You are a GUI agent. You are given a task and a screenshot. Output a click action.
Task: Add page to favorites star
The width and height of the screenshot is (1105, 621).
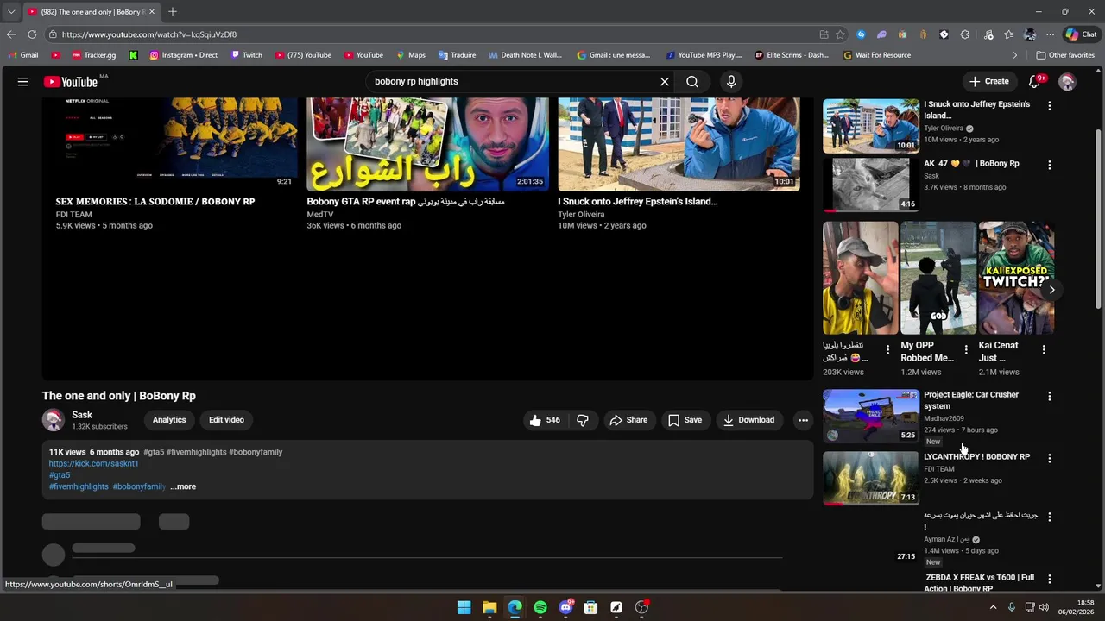[x=840, y=34]
